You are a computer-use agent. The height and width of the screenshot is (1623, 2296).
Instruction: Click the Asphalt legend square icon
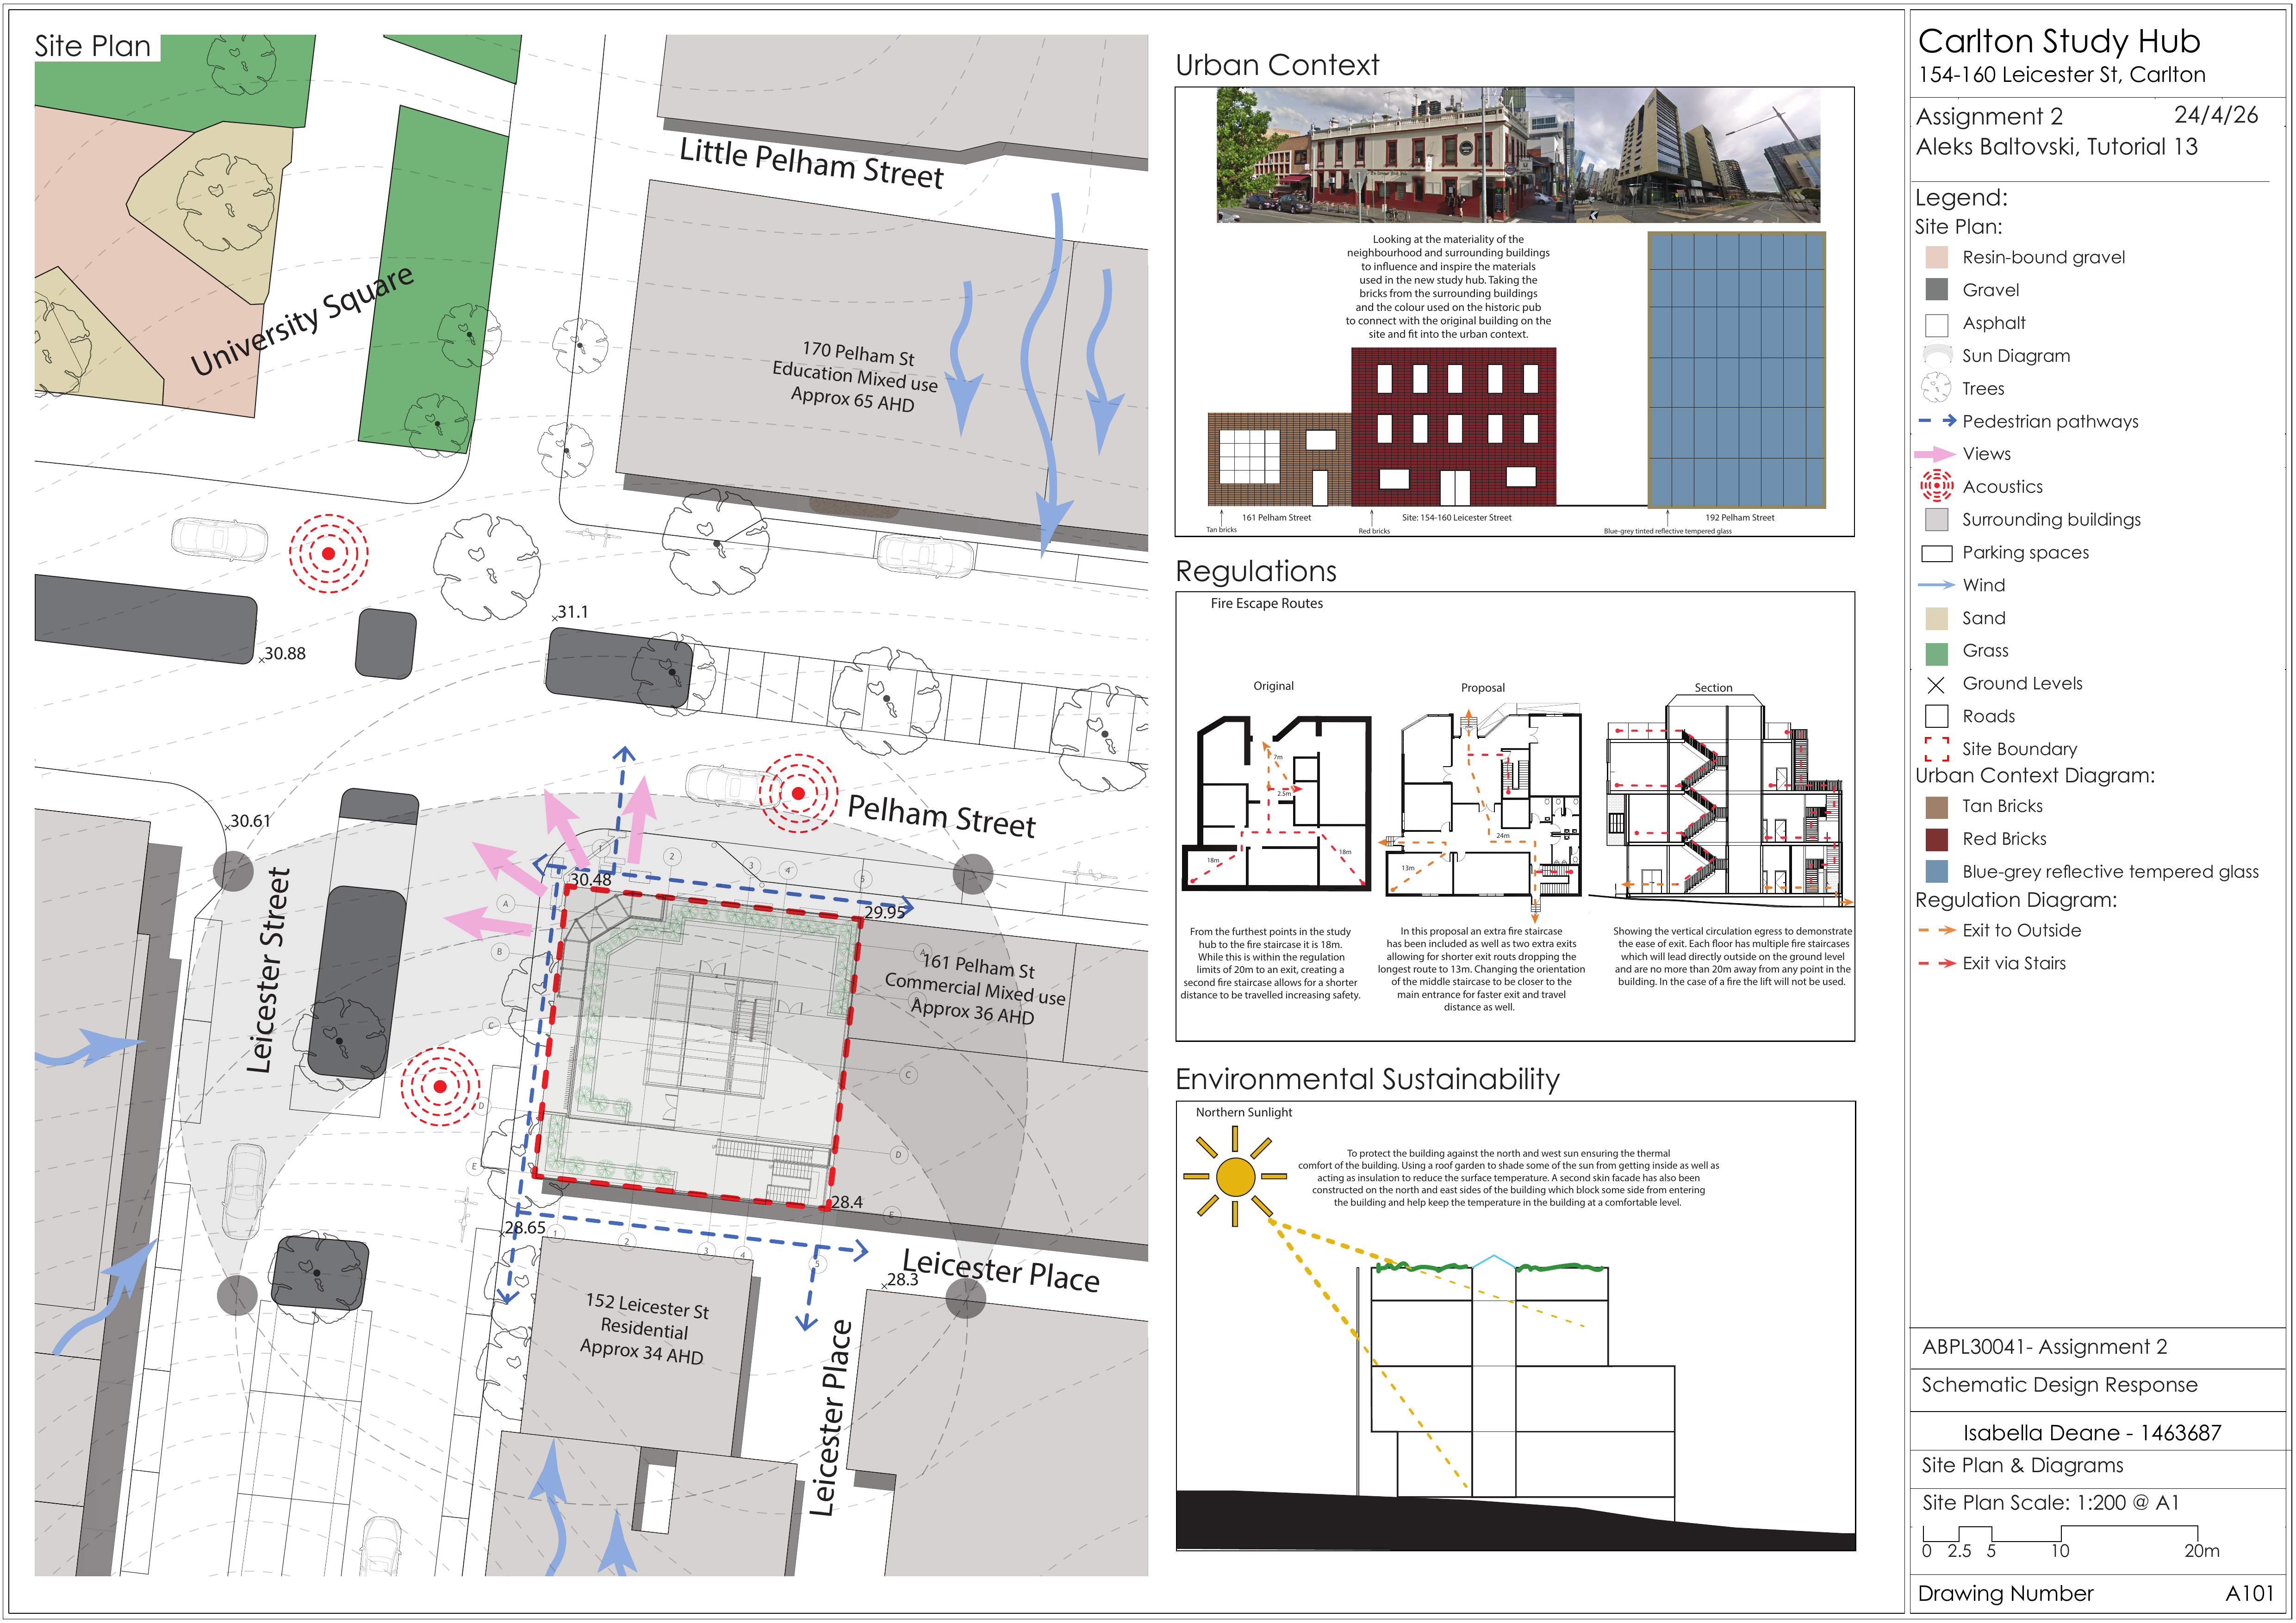[x=1936, y=325]
